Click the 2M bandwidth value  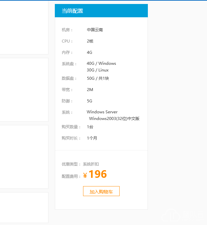[90, 90]
